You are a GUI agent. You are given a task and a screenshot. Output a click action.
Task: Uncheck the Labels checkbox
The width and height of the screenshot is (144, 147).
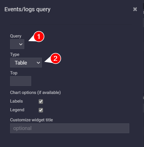coord(41,101)
